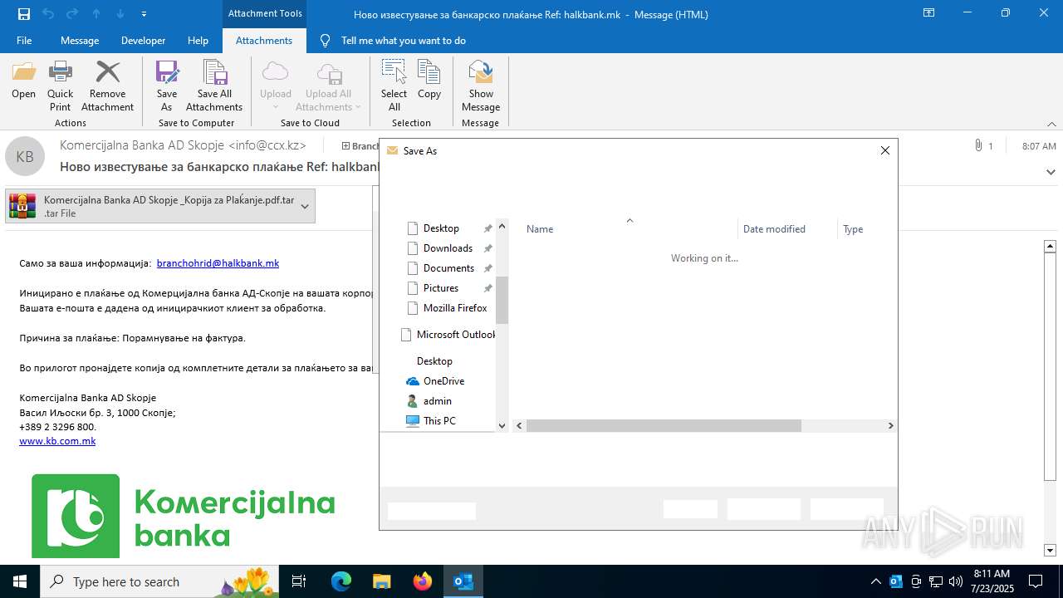
Task: Open the notification center icon
Action: pyautogui.click(x=1035, y=581)
